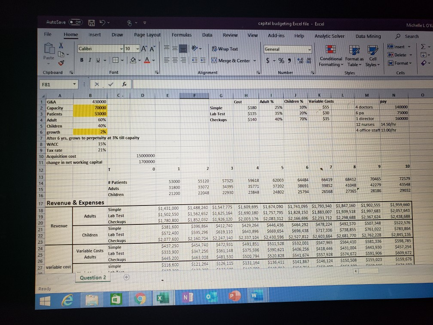This screenshot has width=433, height=325.
Task: Click the Search box in ribbon
Action: pos(408,36)
